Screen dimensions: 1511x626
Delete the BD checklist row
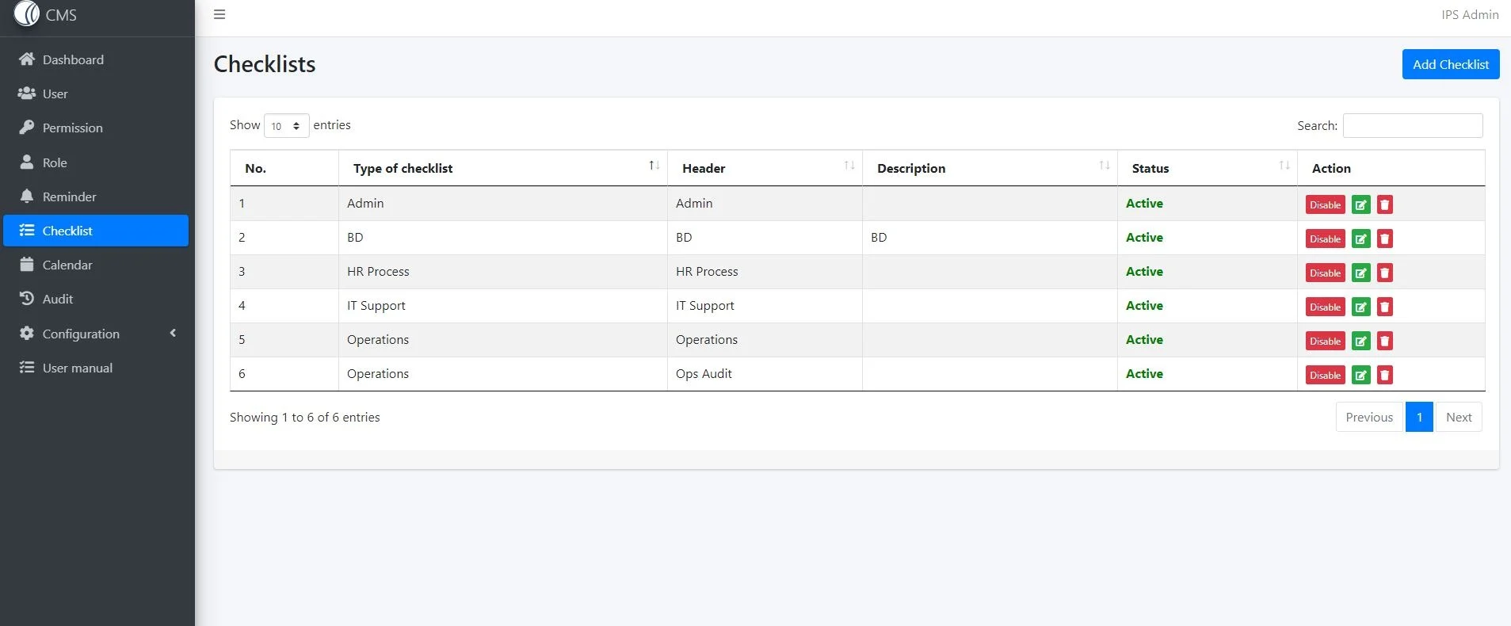(1384, 239)
